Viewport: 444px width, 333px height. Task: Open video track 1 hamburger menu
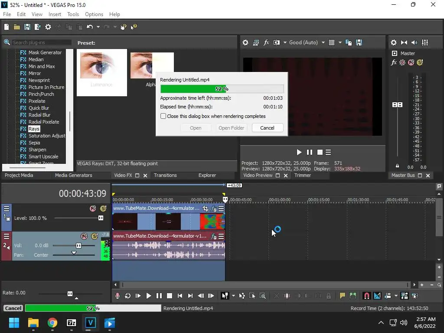coord(7,209)
